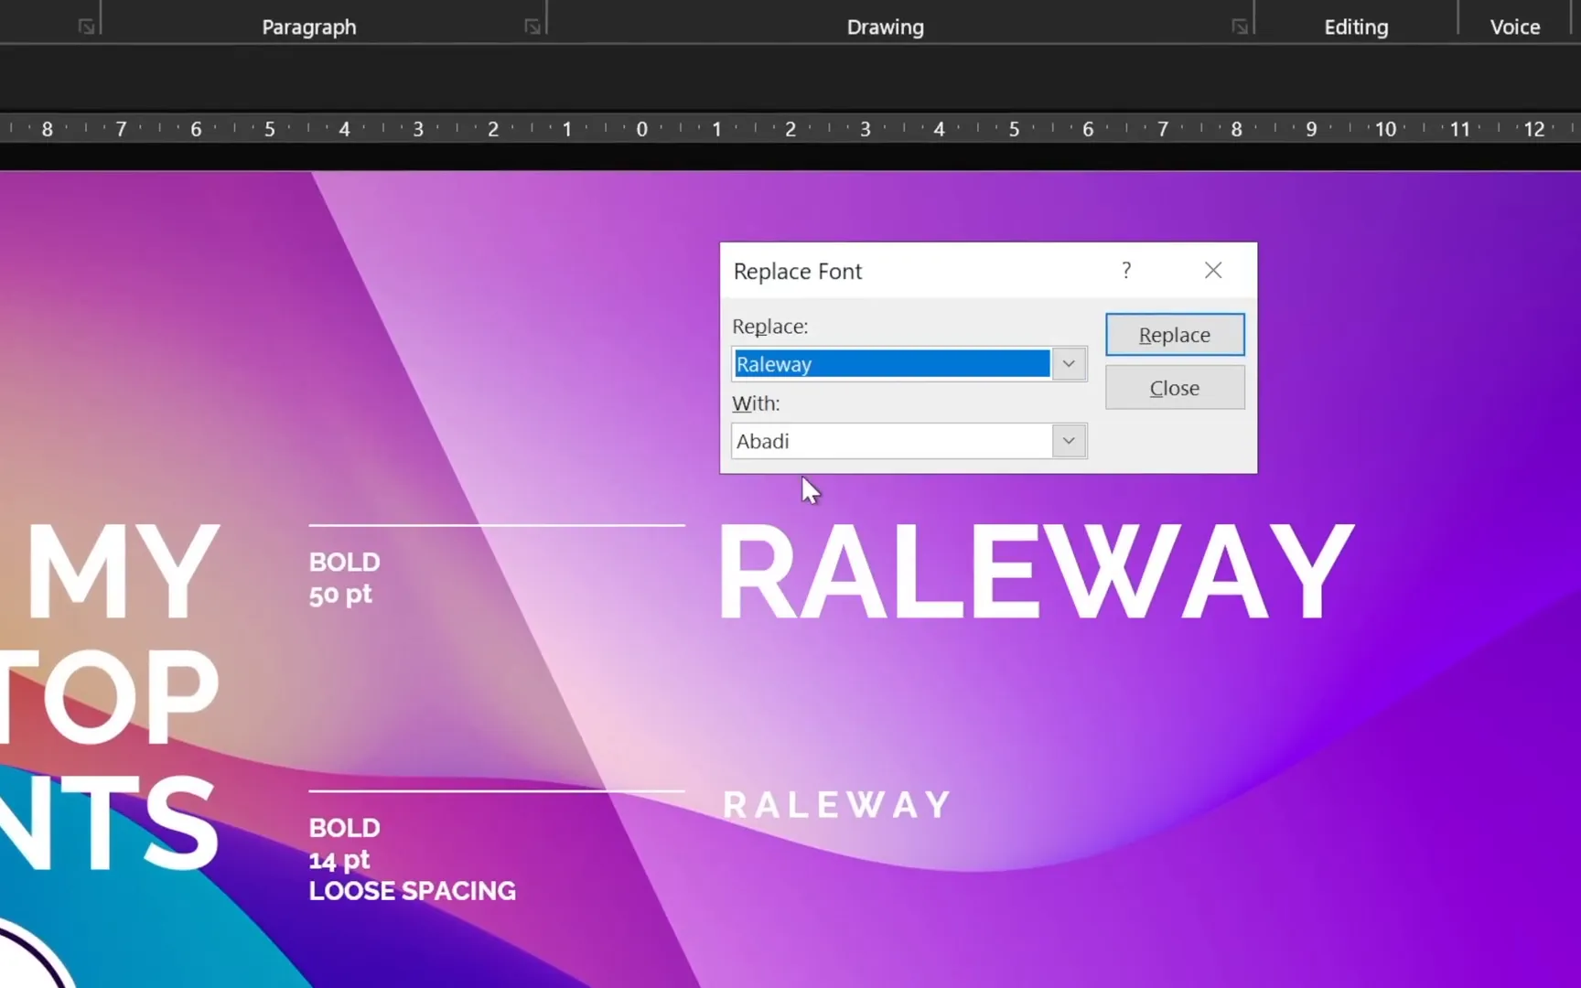
Task: Click the Editing group label in ribbon
Action: pyautogui.click(x=1356, y=27)
